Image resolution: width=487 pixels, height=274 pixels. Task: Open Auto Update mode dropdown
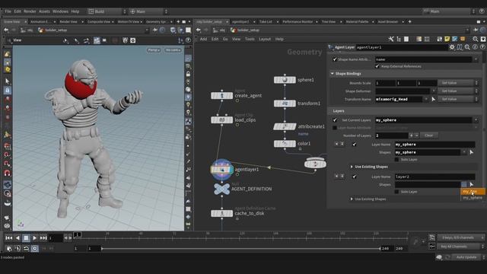[469, 257]
